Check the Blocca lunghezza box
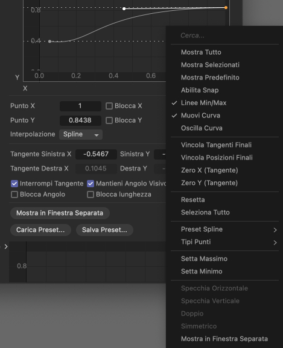 pyautogui.click(x=91, y=194)
